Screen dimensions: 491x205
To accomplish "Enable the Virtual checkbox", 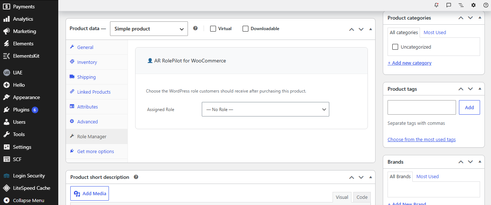I will 213,29.
